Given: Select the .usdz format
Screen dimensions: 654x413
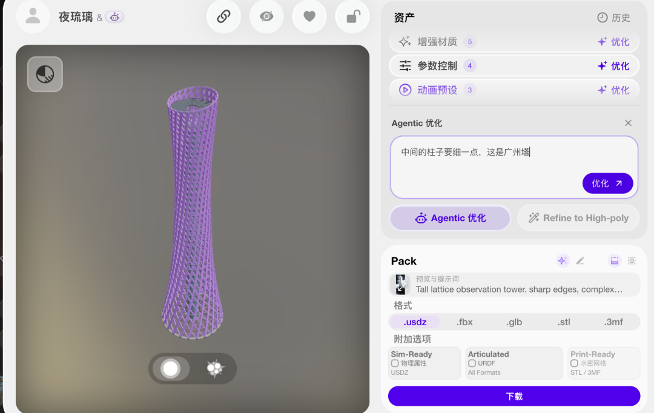Looking at the screenshot, I should point(415,322).
